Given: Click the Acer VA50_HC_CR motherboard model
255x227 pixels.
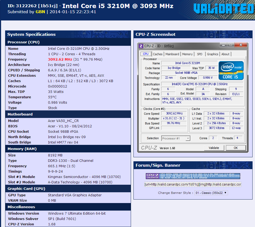Looking at the screenshot, I should [x=63, y=121].
